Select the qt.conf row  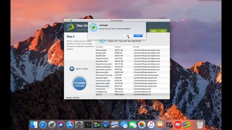pos(132,95)
